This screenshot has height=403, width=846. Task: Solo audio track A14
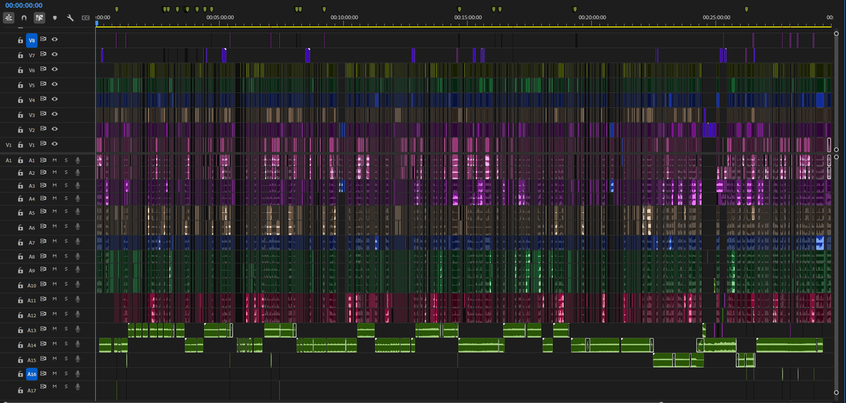pos(66,345)
